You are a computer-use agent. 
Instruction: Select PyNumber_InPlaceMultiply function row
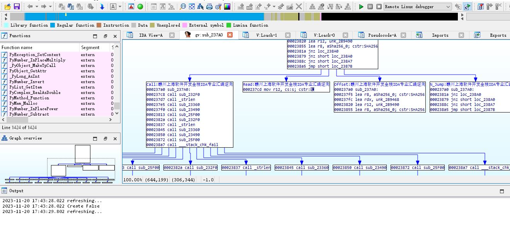[x=57, y=60]
